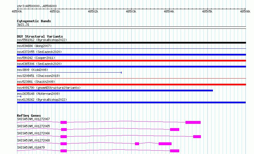Screen dimensions: 254x154
Task: Click the nsv5561912 (ByrskaBishop2022) variant label
Action: click(42, 40)
